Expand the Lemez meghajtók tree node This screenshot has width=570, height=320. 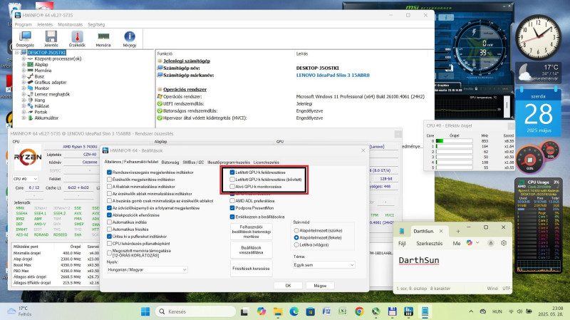[x=24, y=94]
